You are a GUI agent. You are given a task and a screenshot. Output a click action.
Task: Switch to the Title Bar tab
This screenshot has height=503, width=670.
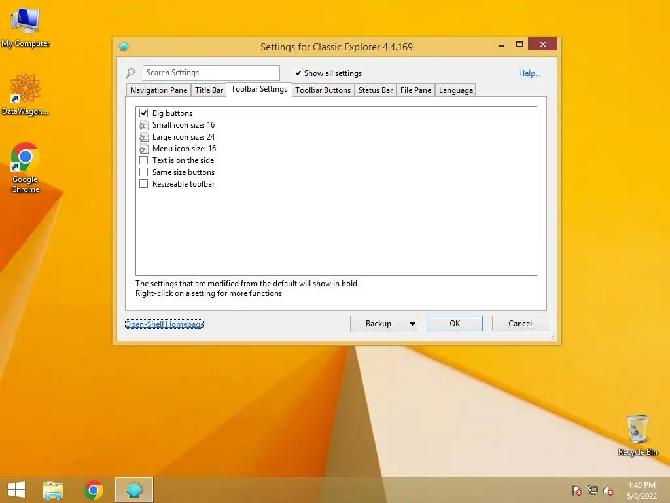click(x=209, y=90)
